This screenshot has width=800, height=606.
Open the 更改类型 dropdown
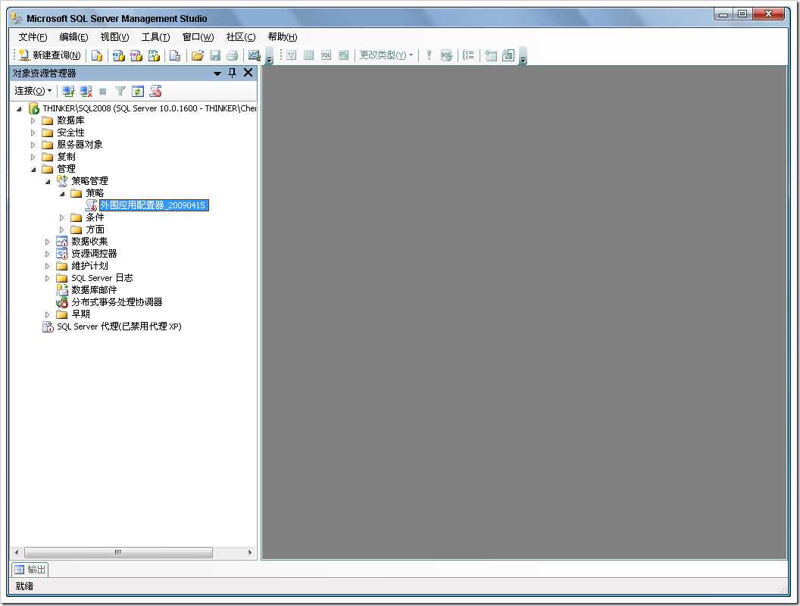click(386, 55)
